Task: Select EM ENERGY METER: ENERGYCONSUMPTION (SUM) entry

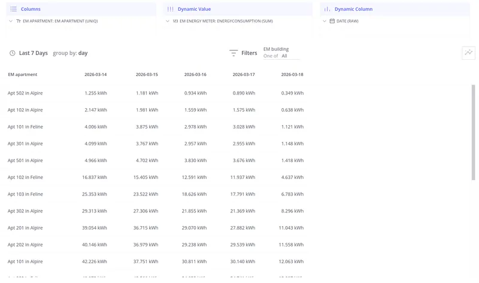Action: tap(226, 21)
